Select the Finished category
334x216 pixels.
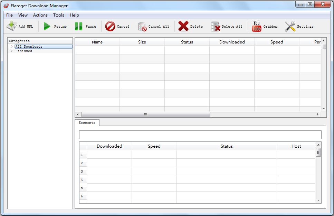24,51
